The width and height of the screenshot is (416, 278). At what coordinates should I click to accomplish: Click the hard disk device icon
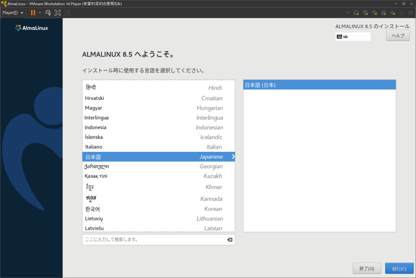click(x=356, y=13)
